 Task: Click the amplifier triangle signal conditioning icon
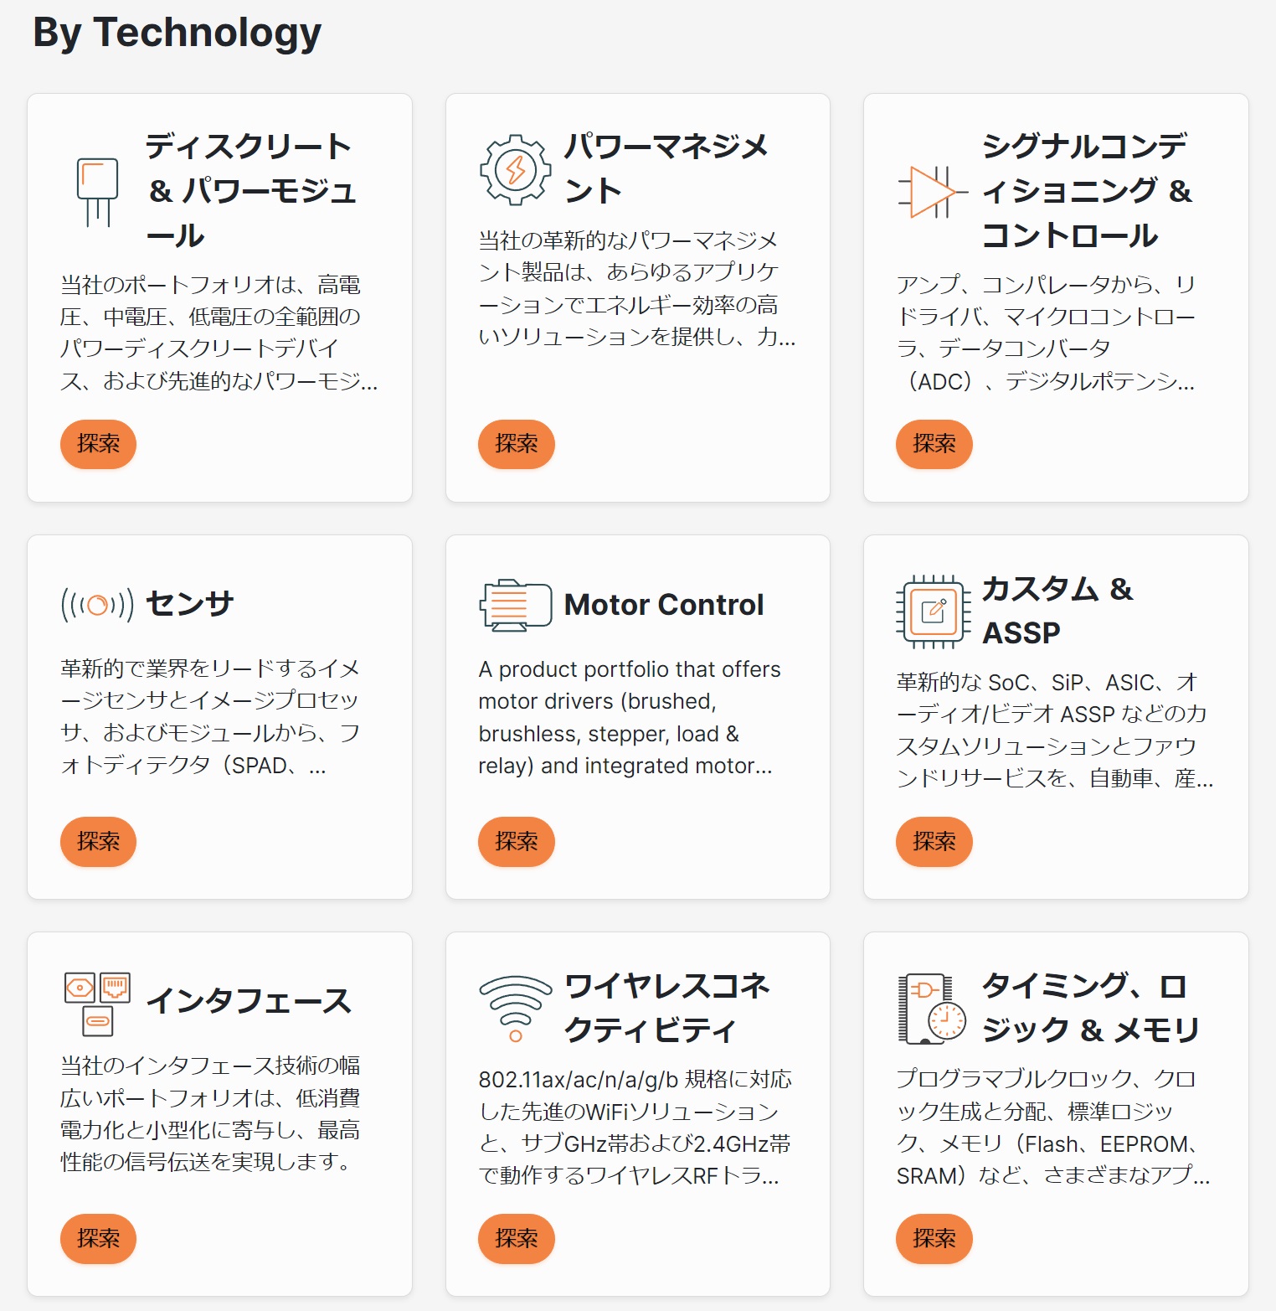[x=933, y=192]
